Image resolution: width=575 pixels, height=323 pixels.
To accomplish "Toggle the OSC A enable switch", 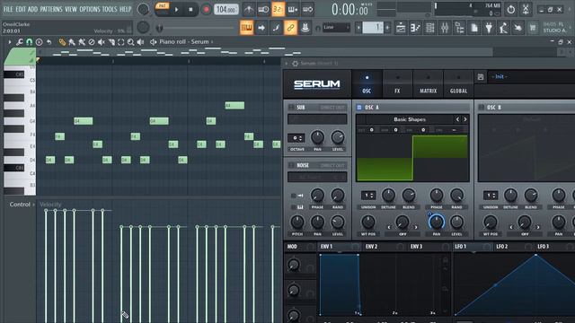I will coord(359,108).
